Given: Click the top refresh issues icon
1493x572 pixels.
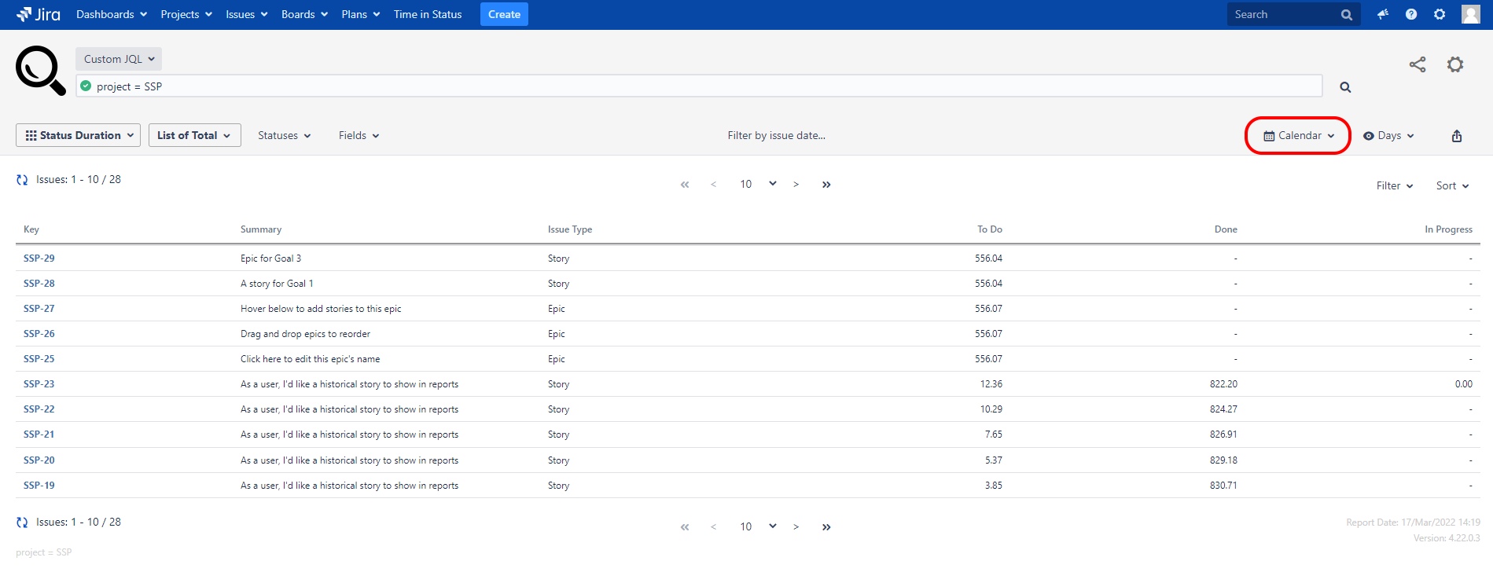Looking at the screenshot, I should [22, 180].
